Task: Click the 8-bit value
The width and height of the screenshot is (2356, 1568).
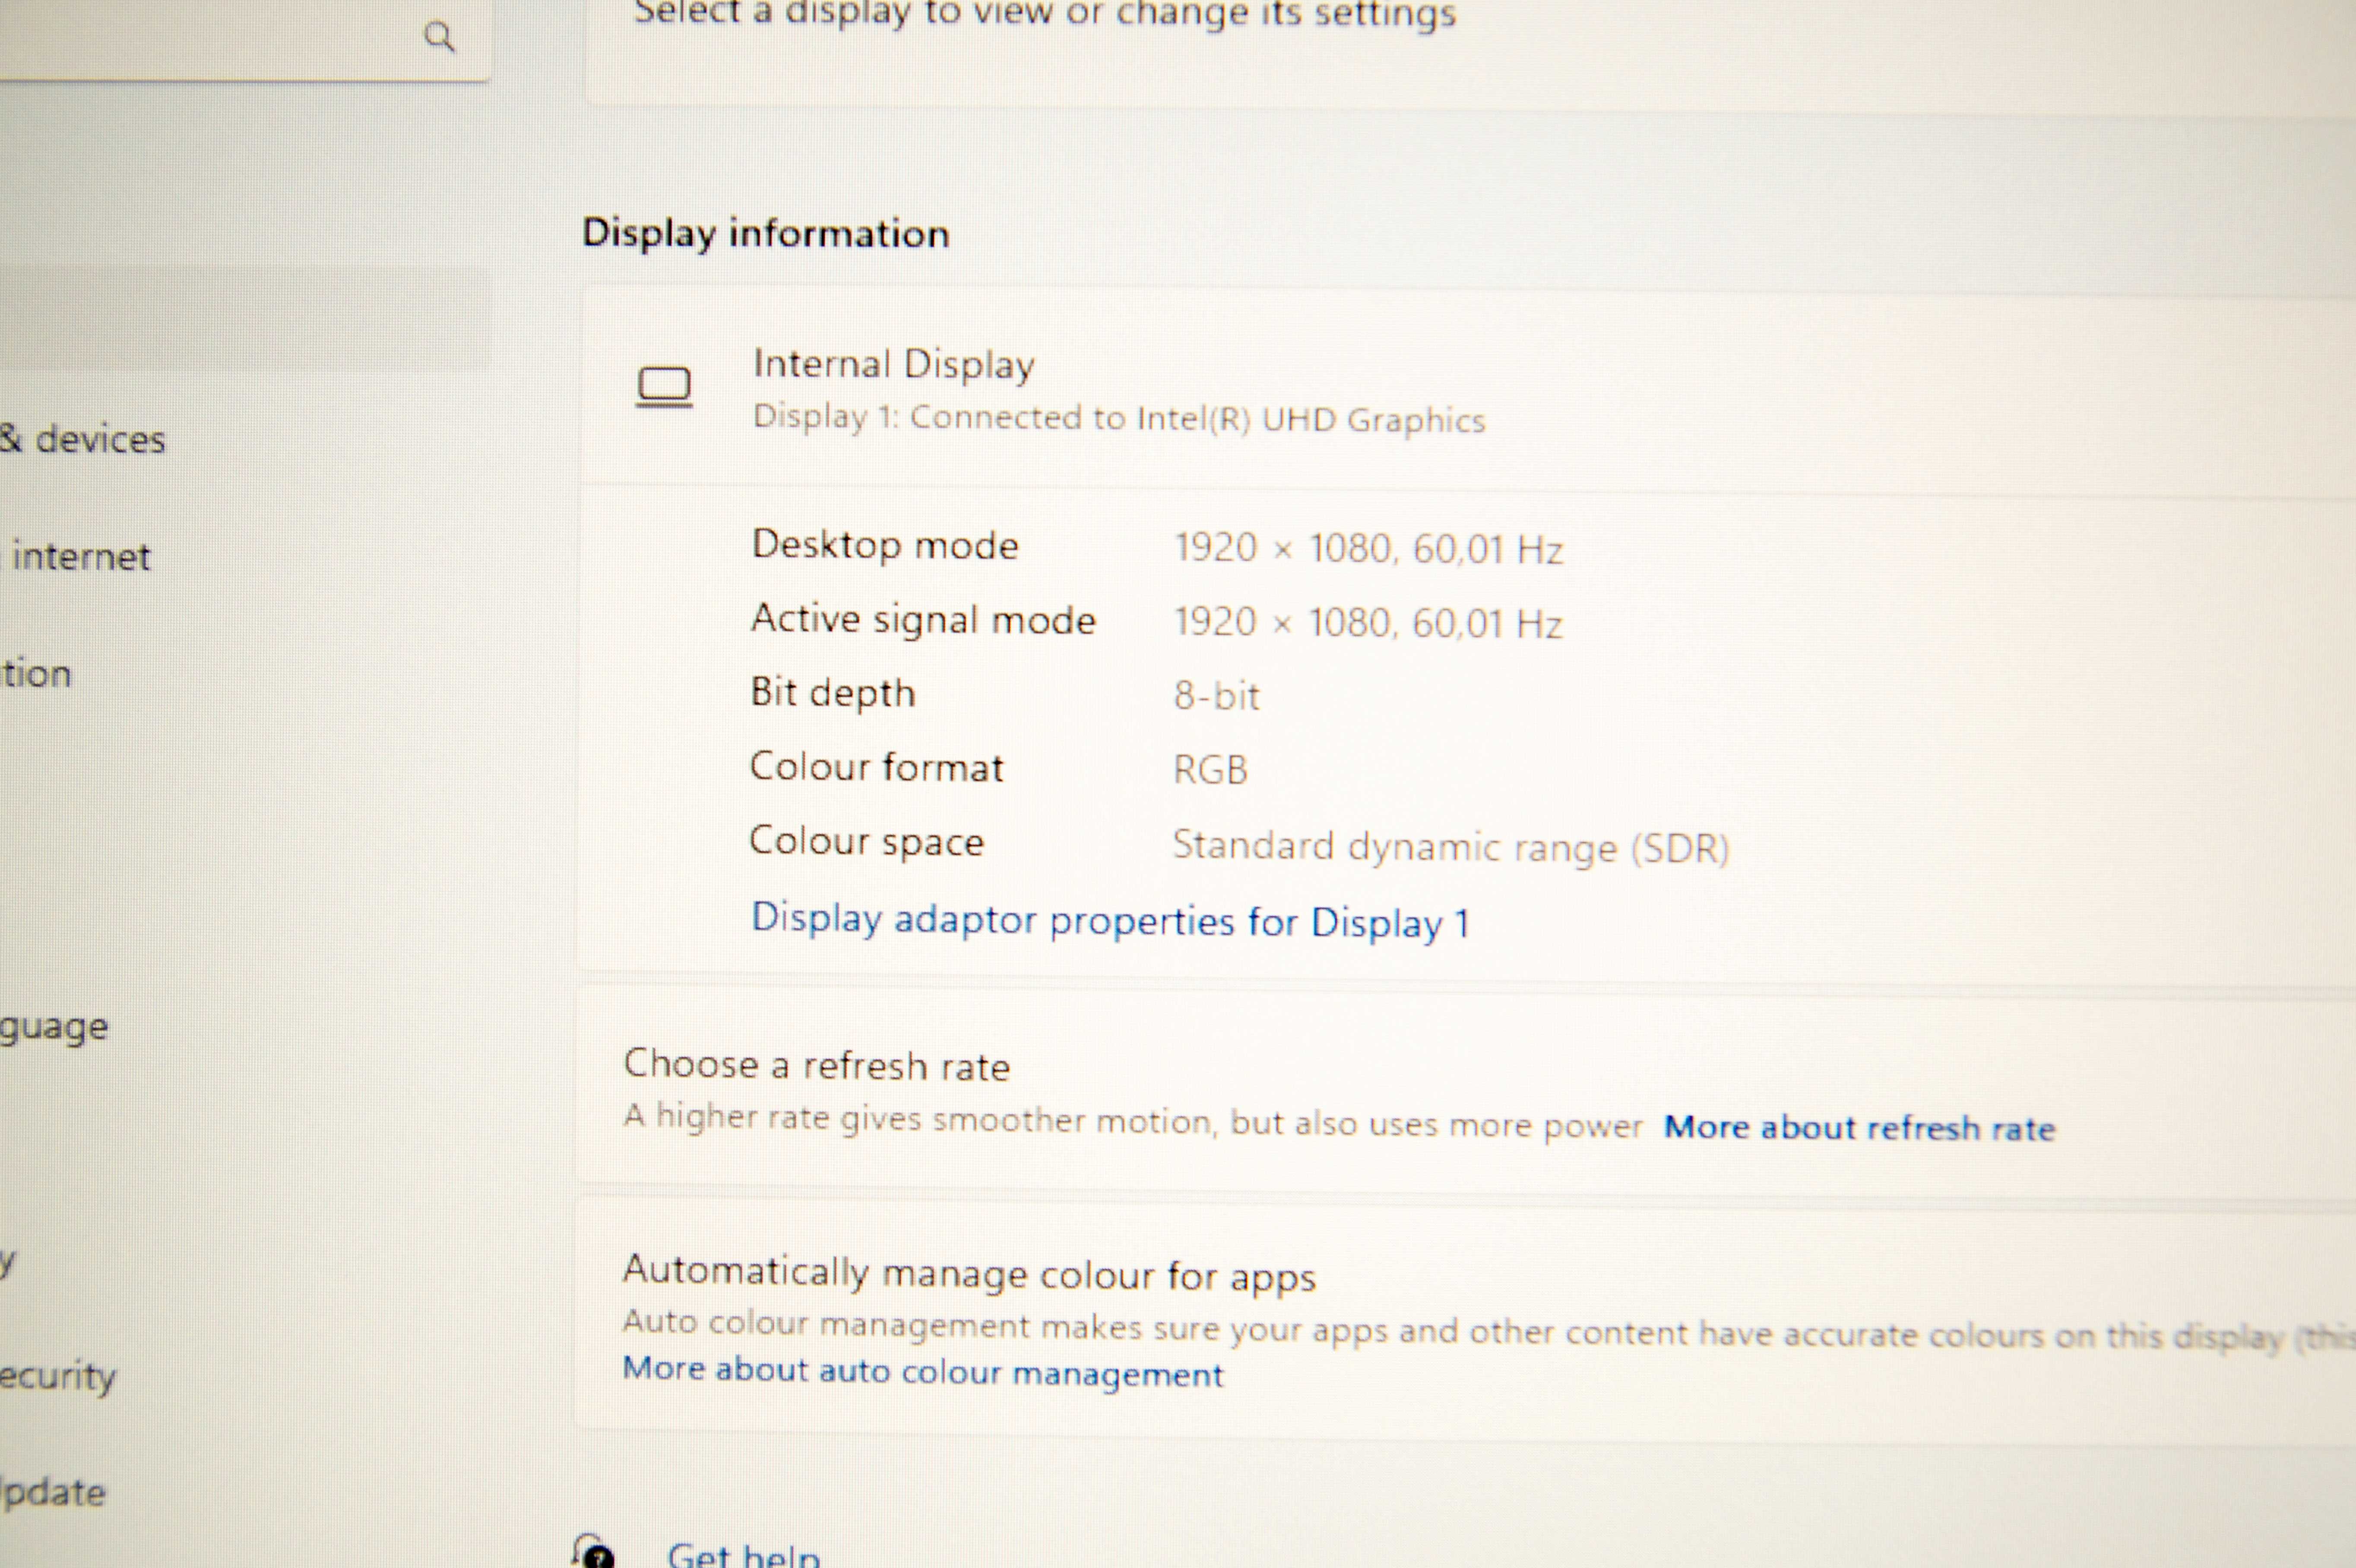Action: click(1216, 696)
